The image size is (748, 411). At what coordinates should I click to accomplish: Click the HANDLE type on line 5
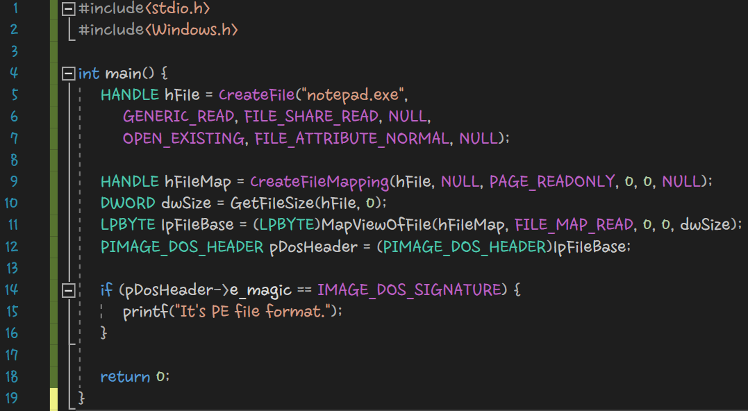pyautogui.click(x=130, y=95)
